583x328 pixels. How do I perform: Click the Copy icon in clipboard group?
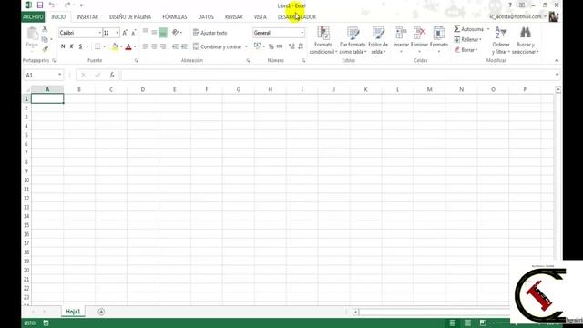click(45, 39)
